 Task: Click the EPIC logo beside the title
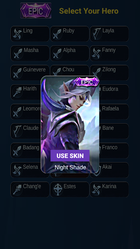tap(36, 11)
